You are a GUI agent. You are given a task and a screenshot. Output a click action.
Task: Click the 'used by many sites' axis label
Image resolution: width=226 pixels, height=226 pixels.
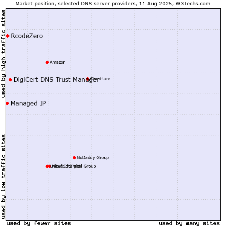click(x=189, y=223)
